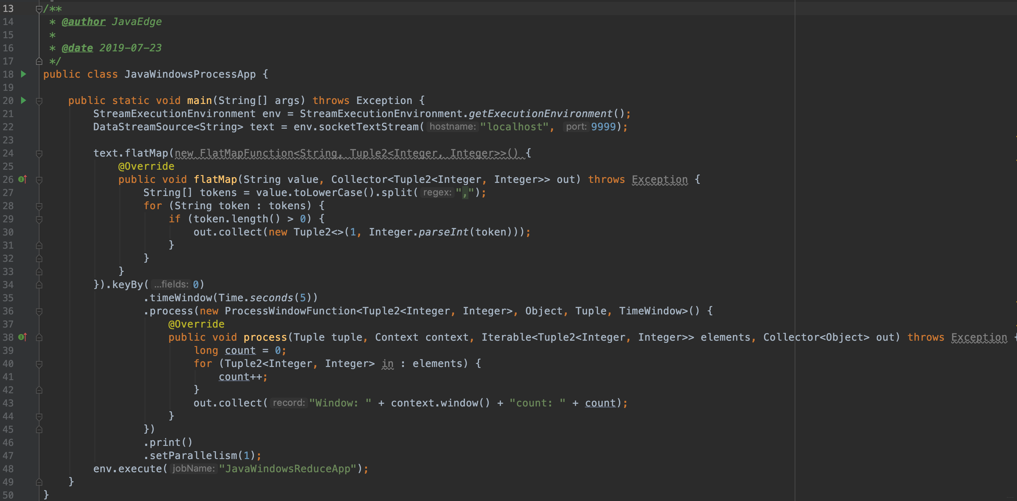Click fold end marker at line 45
Viewport: 1017px width, 501px height.
pos(39,430)
